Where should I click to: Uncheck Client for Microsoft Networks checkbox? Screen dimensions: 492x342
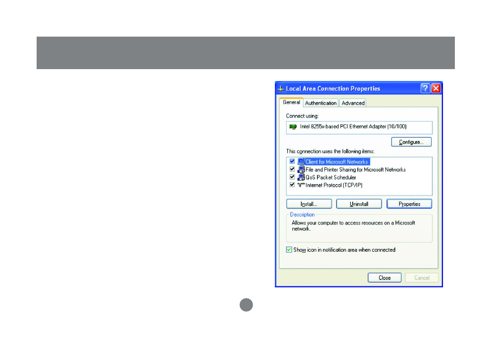click(x=292, y=161)
